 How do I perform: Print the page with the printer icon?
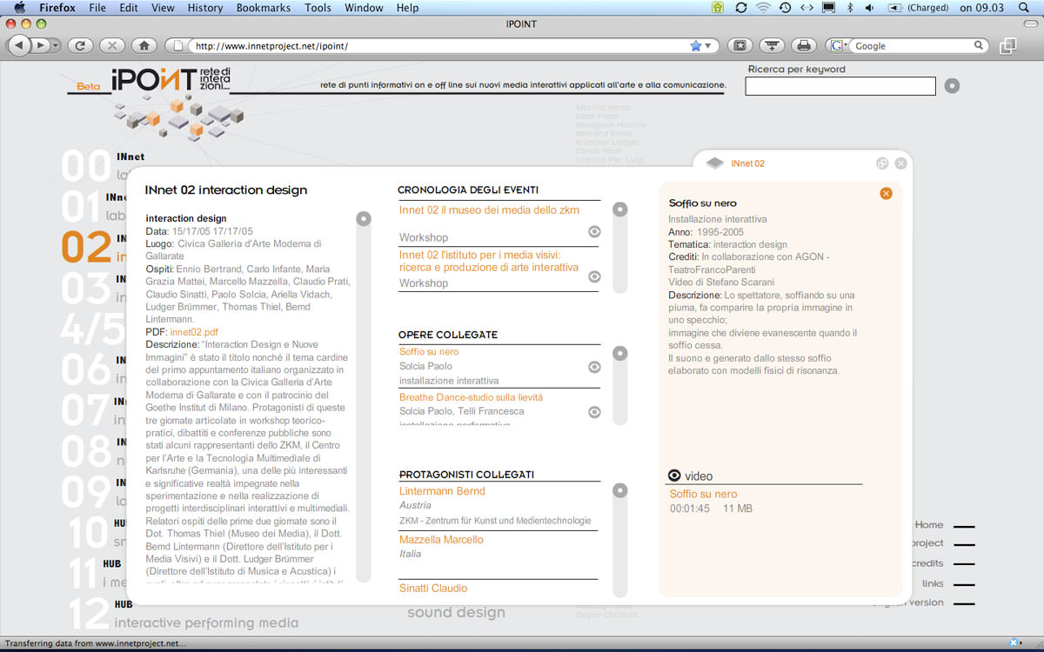click(804, 45)
